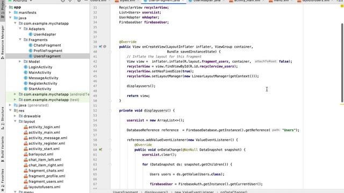Expand the drawable folder
Image resolution: width=344 pixels, height=193 pixels.
15,116
